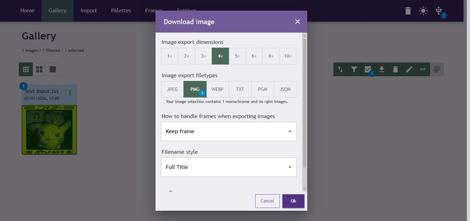Click the pencil edit icon in toolbar
470x221 pixels.
(409, 69)
